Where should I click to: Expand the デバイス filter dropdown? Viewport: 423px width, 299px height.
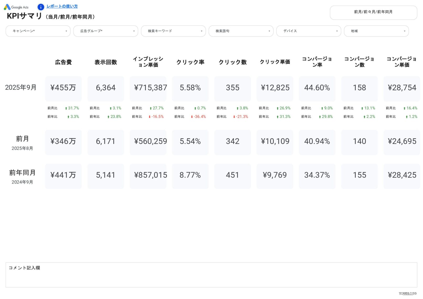pos(309,31)
